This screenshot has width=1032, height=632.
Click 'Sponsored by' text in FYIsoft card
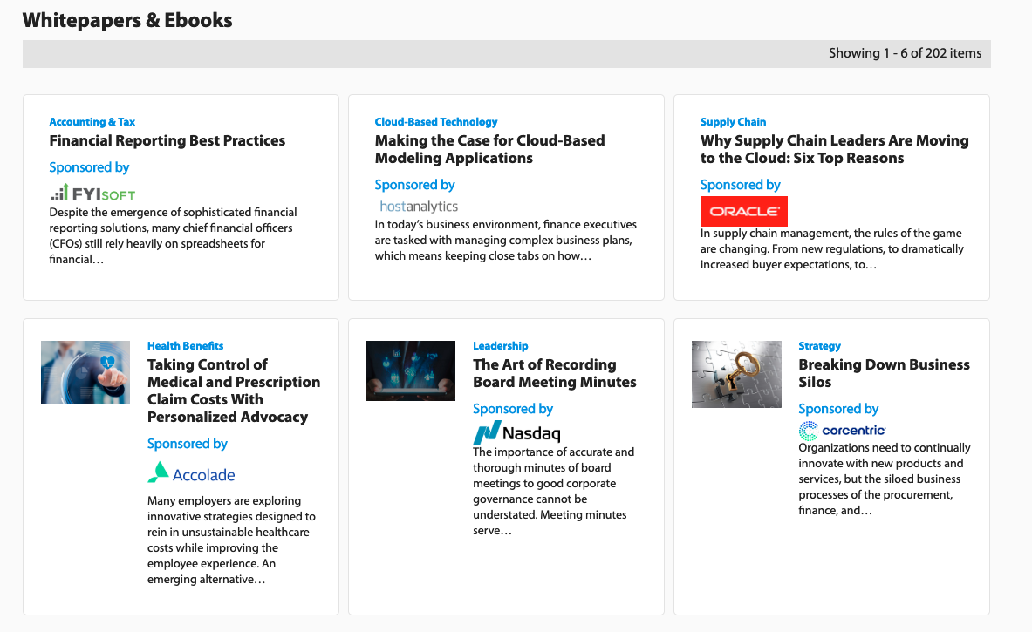[x=90, y=167]
